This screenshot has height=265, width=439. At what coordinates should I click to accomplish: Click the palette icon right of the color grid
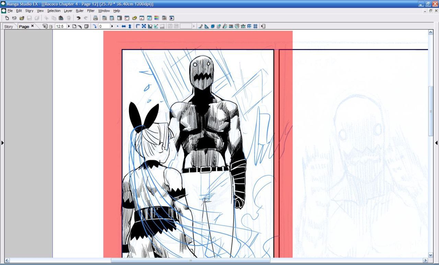click(x=164, y=18)
